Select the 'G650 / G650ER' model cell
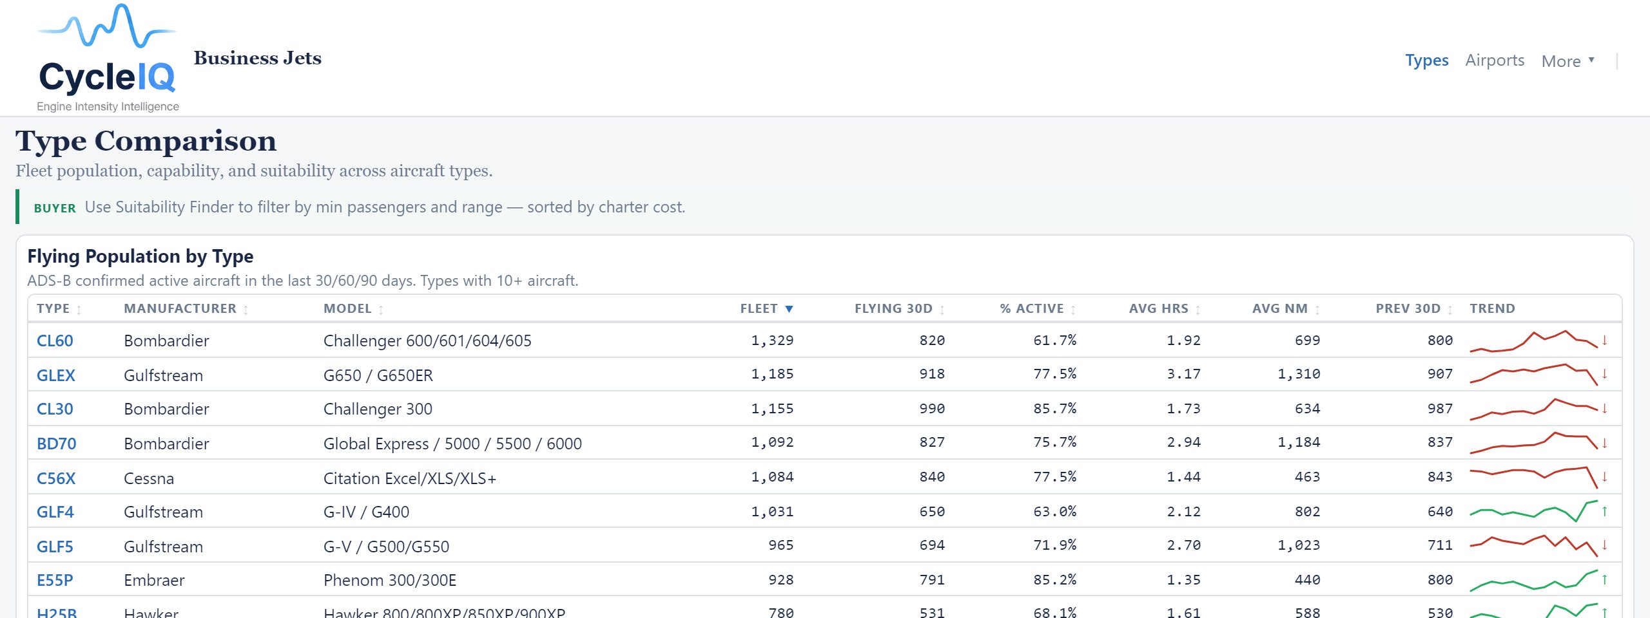The width and height of the screenshot is (1650, 618). (378, 375)
